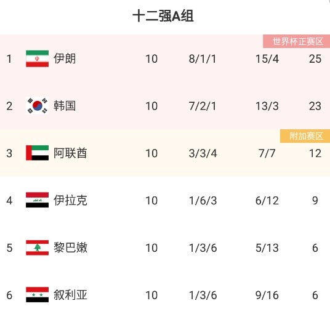Click Korea's 13/3 goals figure
This screenshot has width=330, height=314.
point(267,106)
